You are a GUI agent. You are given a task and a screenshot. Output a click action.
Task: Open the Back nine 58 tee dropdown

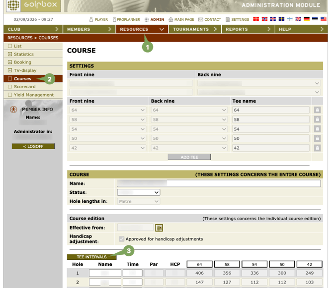(189, 119)
